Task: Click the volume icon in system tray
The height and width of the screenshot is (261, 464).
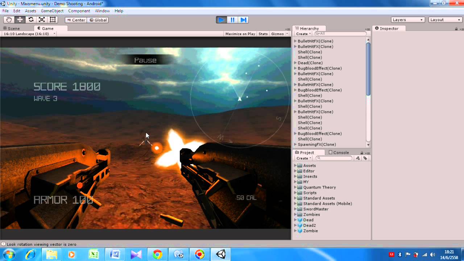Action: pos(432,254)
